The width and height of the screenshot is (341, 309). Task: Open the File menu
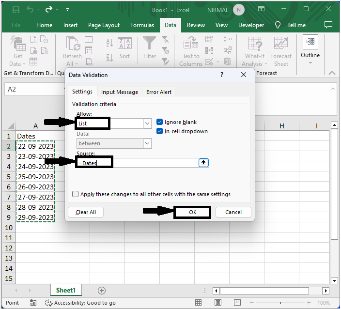pos(16,25)
